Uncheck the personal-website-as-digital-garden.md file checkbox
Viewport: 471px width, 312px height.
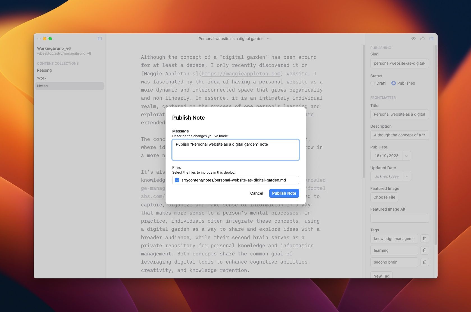177,180
